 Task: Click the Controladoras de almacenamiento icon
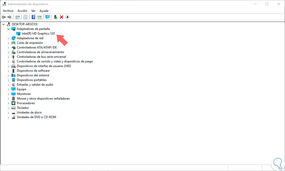(x=13, y=52)
